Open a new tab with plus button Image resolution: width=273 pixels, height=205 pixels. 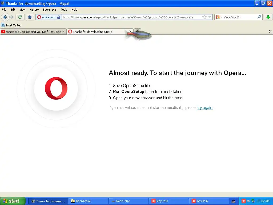138,31
